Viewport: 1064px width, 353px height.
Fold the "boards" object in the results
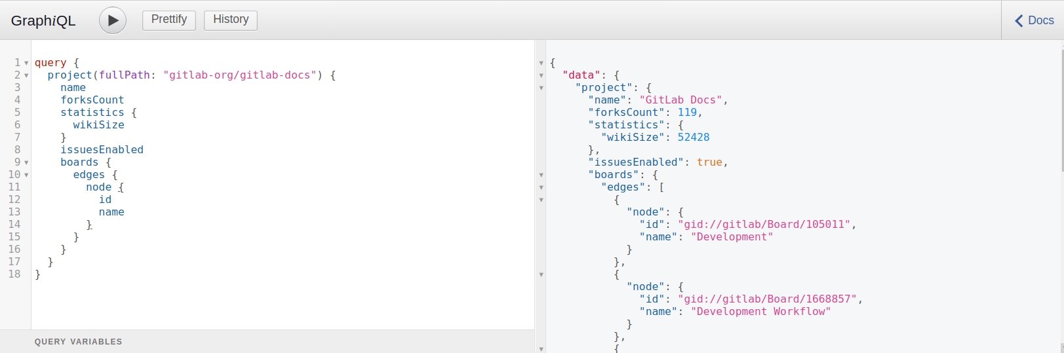point(542,175)
